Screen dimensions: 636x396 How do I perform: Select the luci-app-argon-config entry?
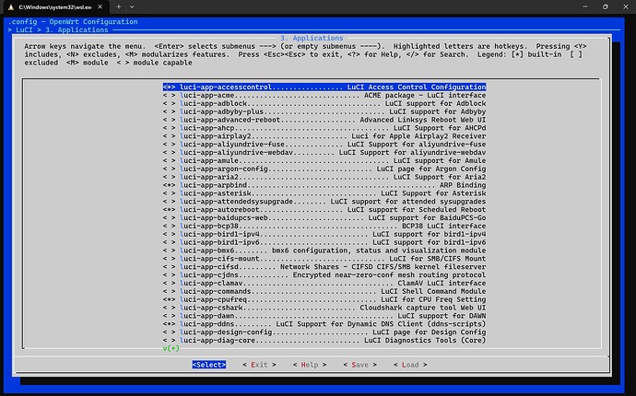click(x=324, y=169)
